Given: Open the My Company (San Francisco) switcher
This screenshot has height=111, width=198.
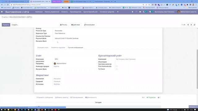Looking at the screenshot, I should pos(165,12).
